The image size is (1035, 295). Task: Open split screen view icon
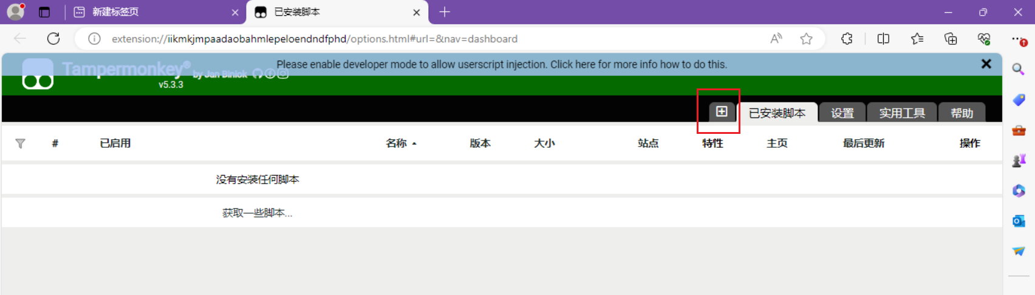(x=883, y=39)
